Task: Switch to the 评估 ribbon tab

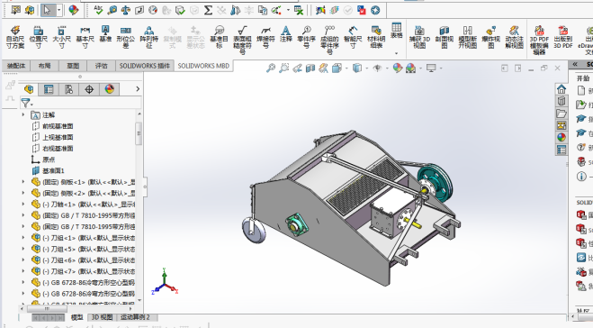Action: [x=101, y=66]
